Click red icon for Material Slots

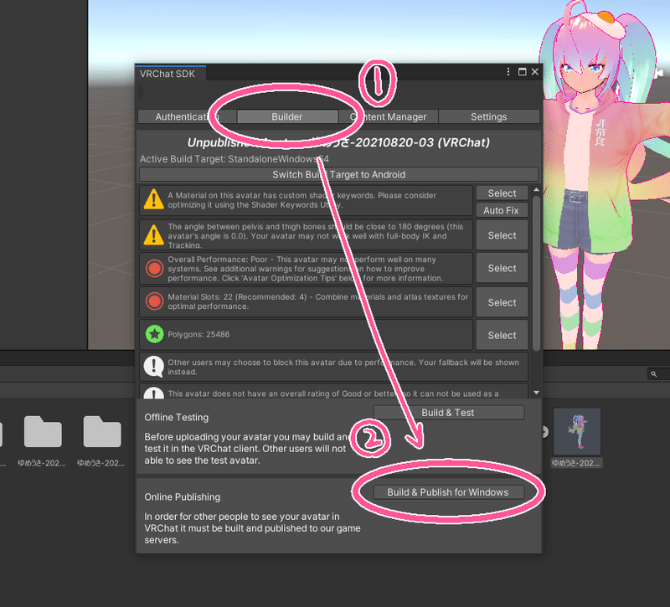coord(154,301)
